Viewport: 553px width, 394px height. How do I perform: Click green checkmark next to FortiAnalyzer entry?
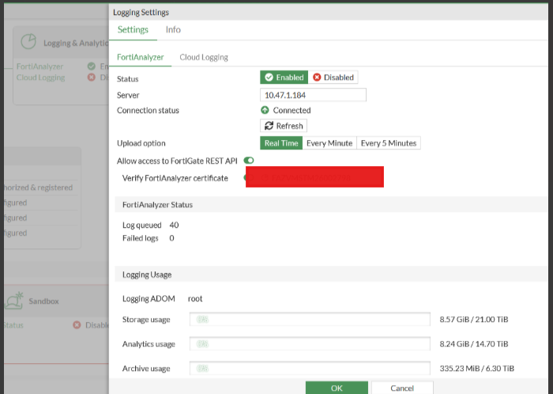pos(92,66)
